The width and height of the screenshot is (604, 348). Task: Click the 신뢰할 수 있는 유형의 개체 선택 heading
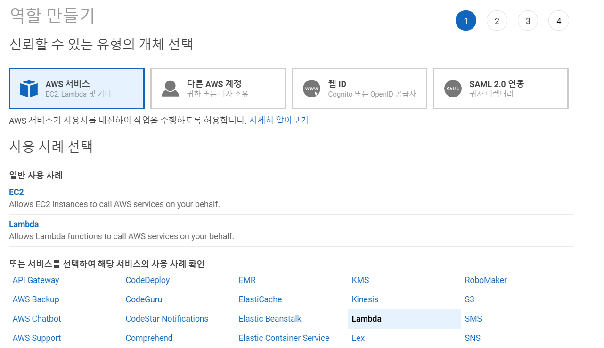pos(101,44)
